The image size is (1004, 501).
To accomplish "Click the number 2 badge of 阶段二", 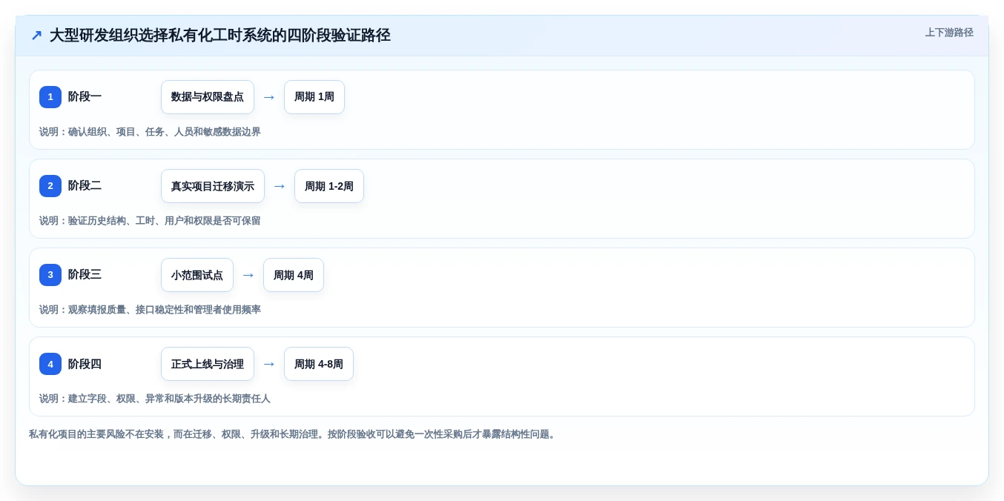I will tap(50, 186).
